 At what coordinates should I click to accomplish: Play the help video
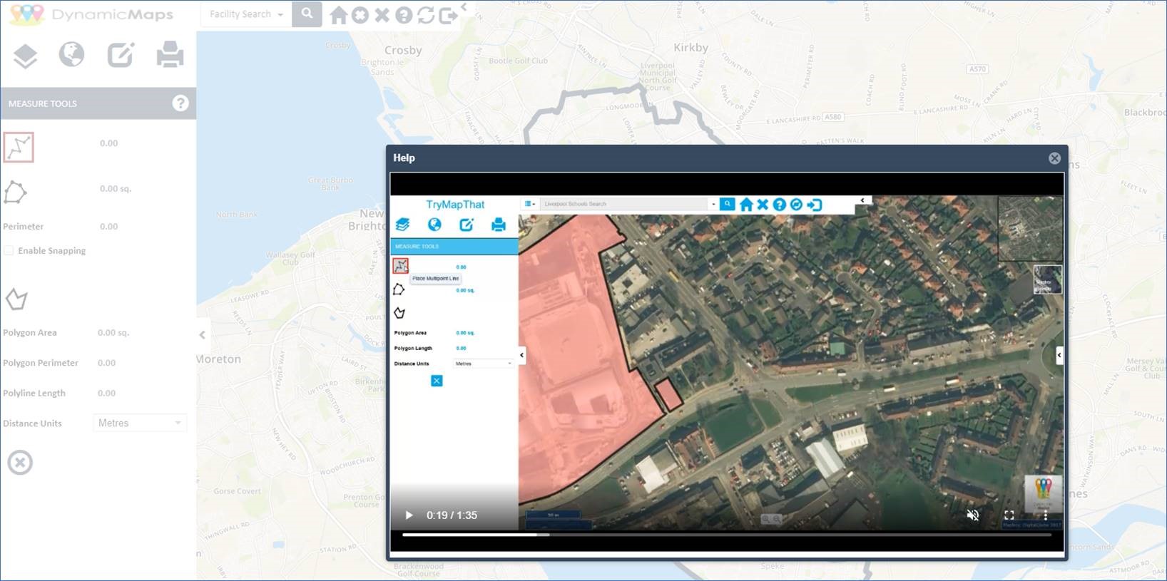click(x=409, y=515)
